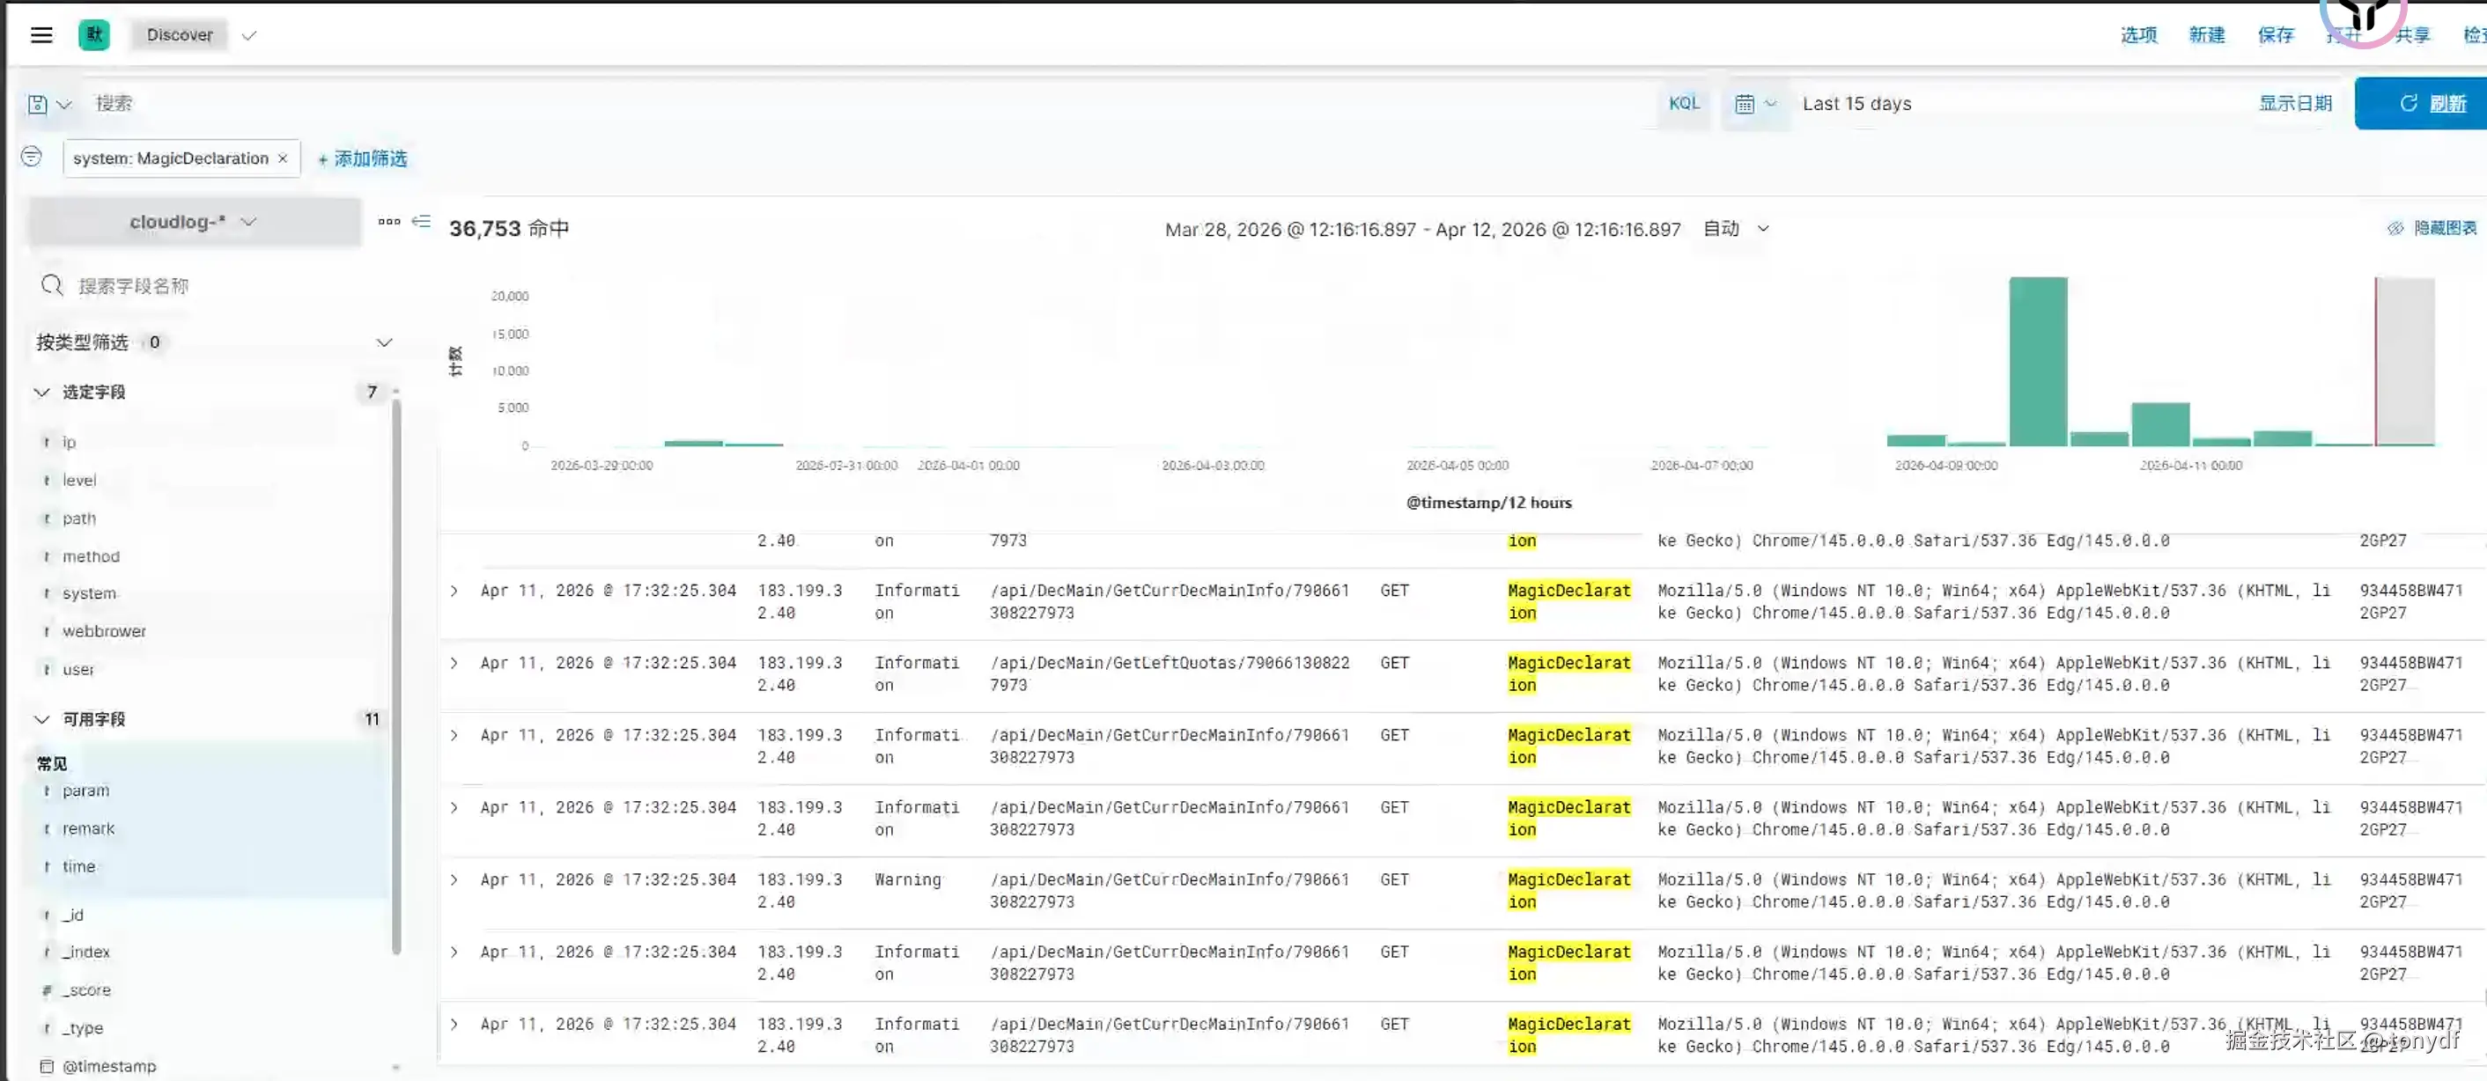Click the Save menu item
The image size is (2487, 1081).
coord(2275,36)
